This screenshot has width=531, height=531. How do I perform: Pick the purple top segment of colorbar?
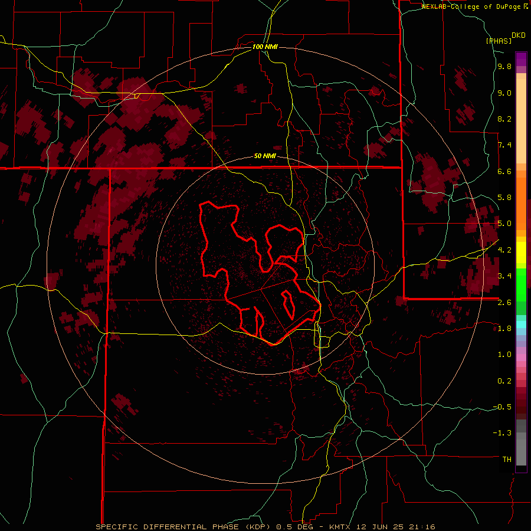point(521,59)
